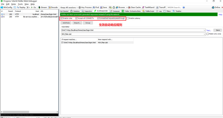The width and height of the screenshot is (223, 118).
Task: Expand the 404_Plain.dat response dropdown
Action: point(205,34)
